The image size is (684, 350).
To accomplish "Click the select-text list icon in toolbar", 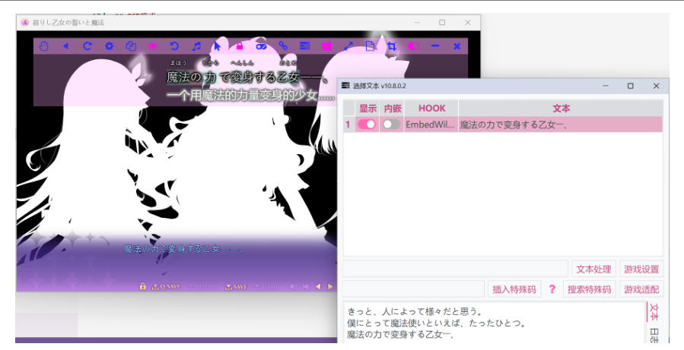I will point(305,46).
